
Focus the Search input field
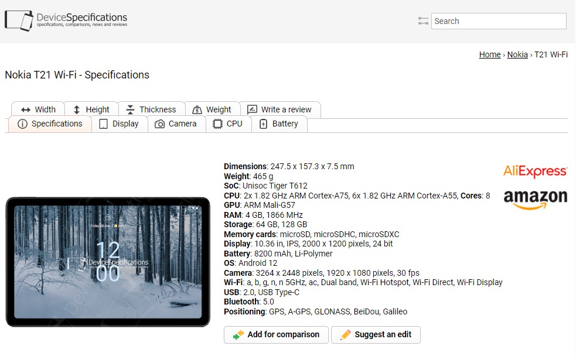coord(498,21)
